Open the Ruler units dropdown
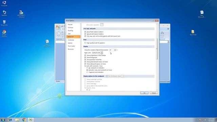 [102, 53]
